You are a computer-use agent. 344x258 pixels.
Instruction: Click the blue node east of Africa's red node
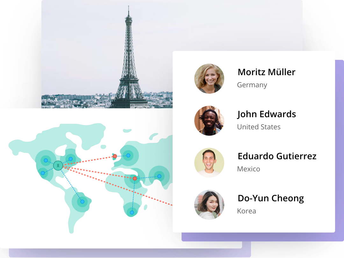(x=159, y=176)
